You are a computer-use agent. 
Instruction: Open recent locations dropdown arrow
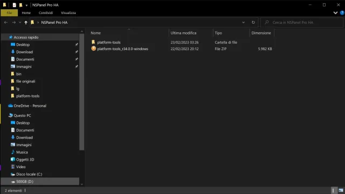tap(20, 23)
